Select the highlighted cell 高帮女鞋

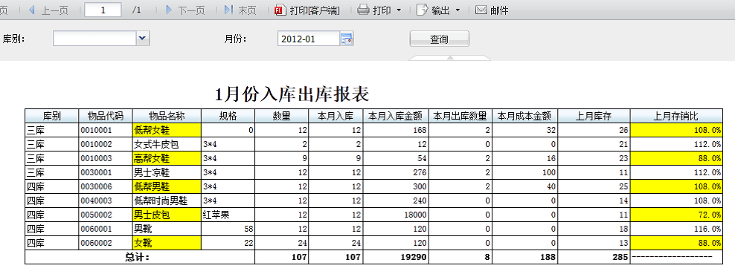pos(167,158)
